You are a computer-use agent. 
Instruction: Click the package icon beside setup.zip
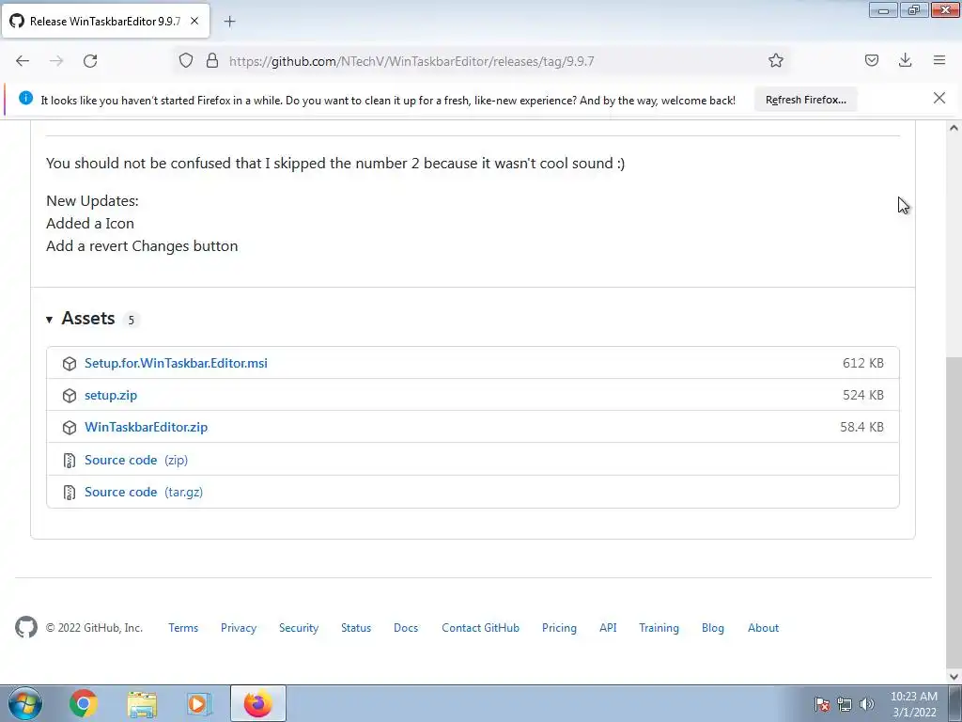point(70,396)
